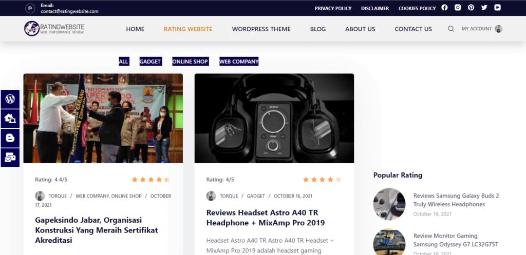Open Review Monitor Gaming Samsung Odyssey G7 link
Image resolution: width=526 pixels, height=255 pixels.
click(456, 240)
